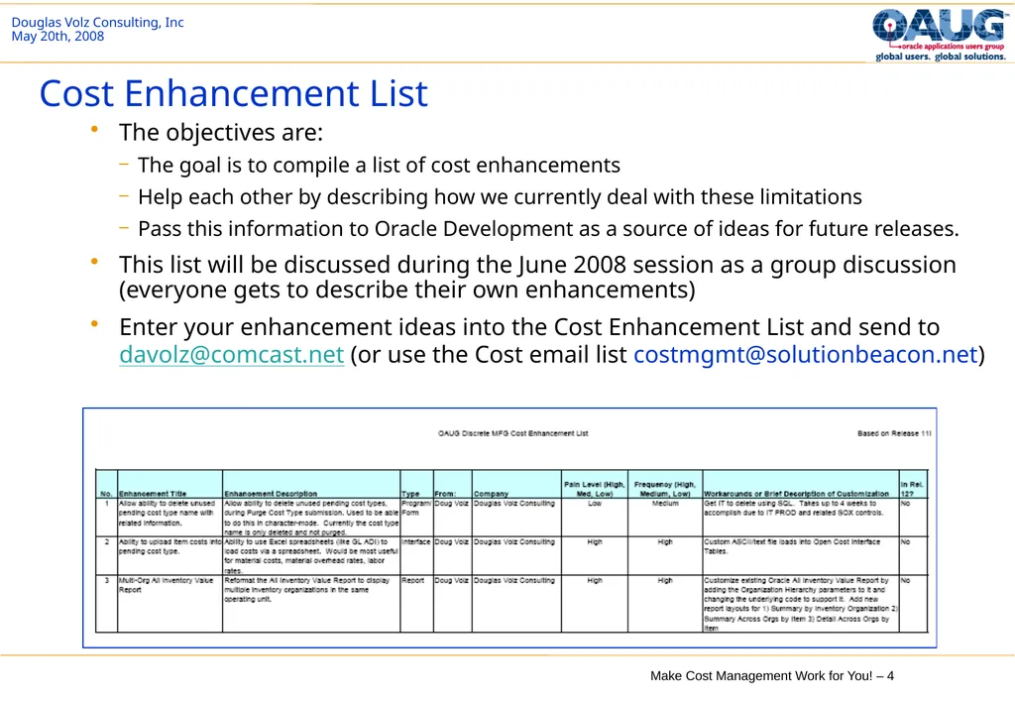Click the 'Ability to use Excel spreadsheets' description cell

[310, 556]
